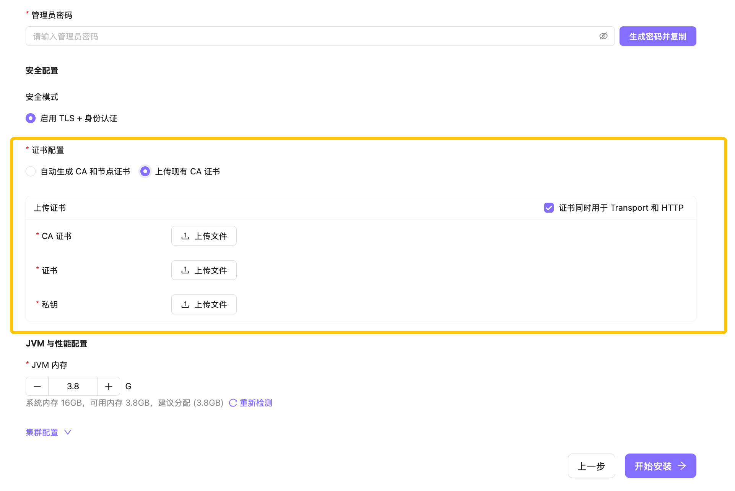Toggle password visibility eye icon
The image size is (735, 491).
coord(603,36)
